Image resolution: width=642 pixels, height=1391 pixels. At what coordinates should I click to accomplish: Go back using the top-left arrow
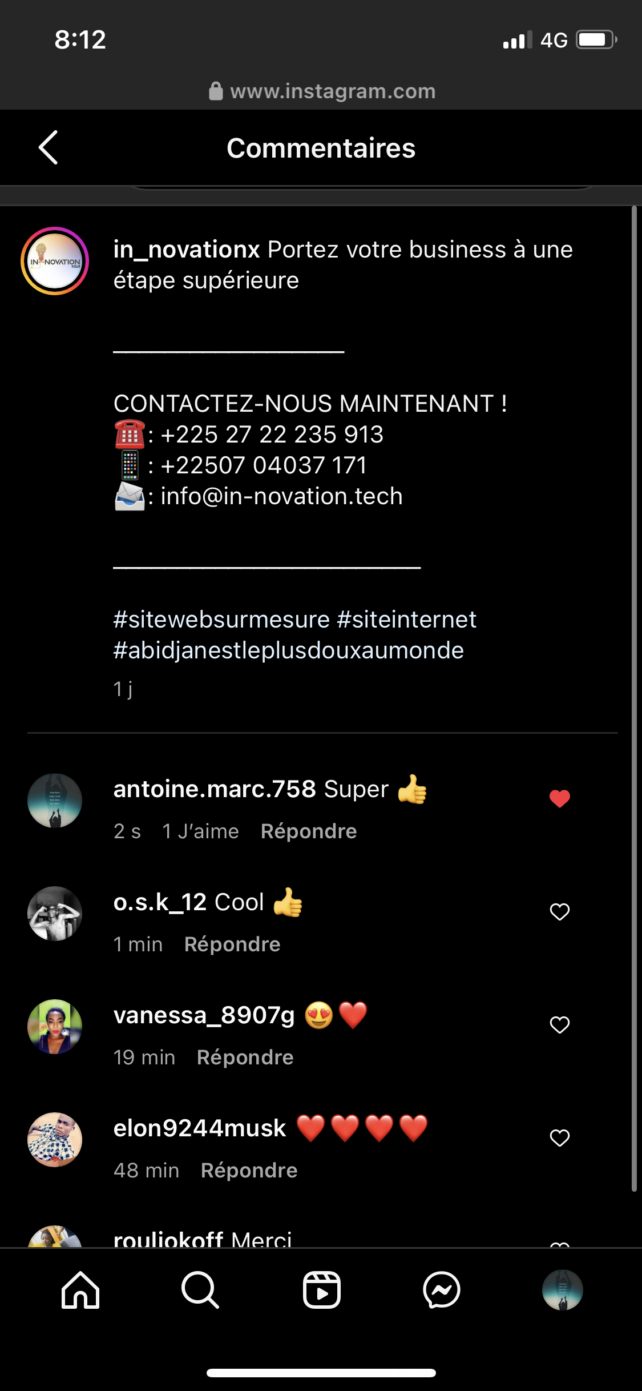click(49, 147)
